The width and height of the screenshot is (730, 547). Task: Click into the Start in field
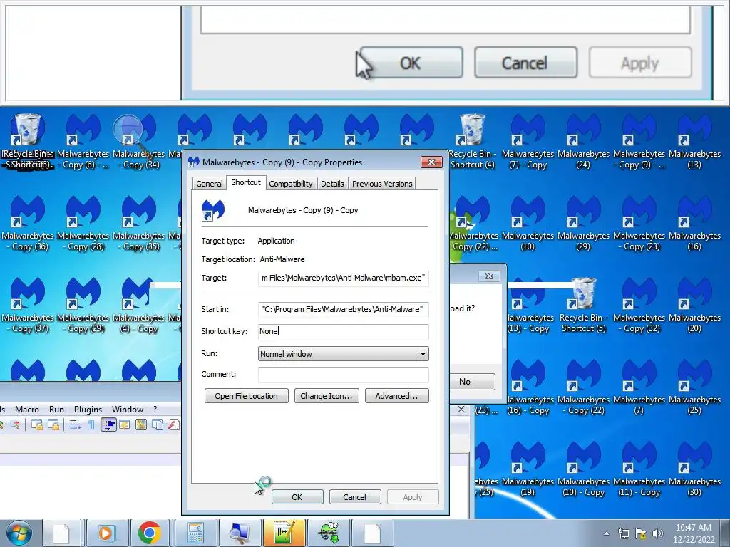pyautogui.click(x=343, y=309)
